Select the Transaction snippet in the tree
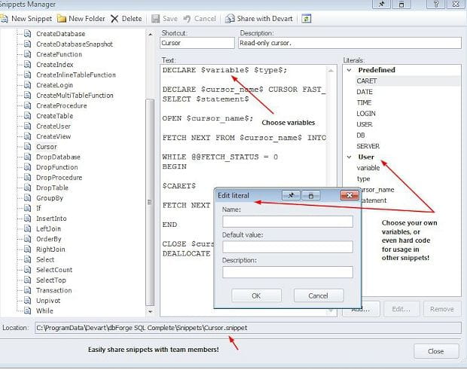The image size is (467, 370). [x=53, y=290]
